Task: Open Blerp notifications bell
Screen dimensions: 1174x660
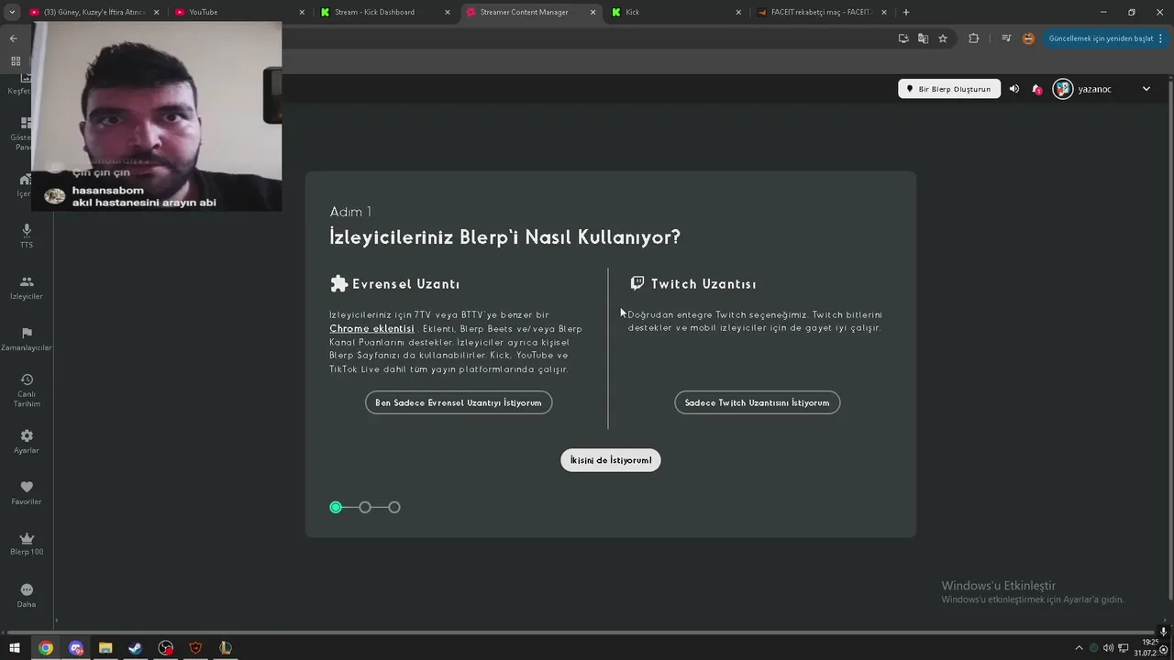Action: tap(1036, 89)
